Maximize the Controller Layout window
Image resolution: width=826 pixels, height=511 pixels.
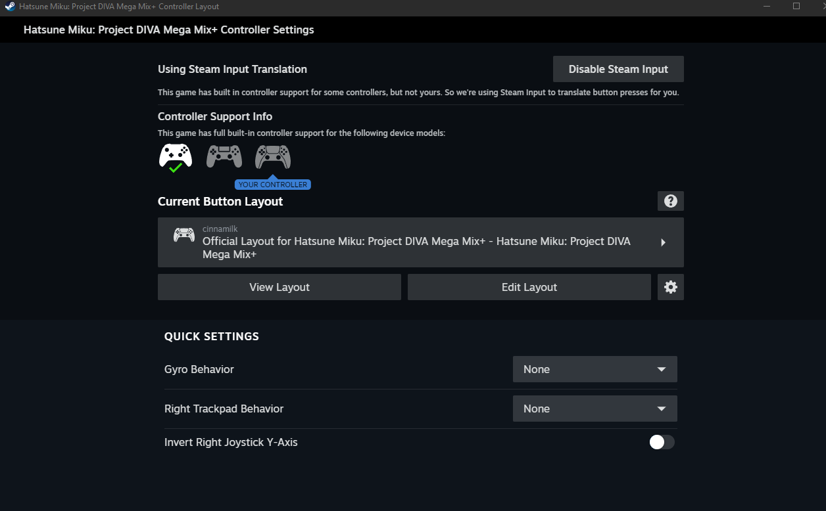pos(796,6)
